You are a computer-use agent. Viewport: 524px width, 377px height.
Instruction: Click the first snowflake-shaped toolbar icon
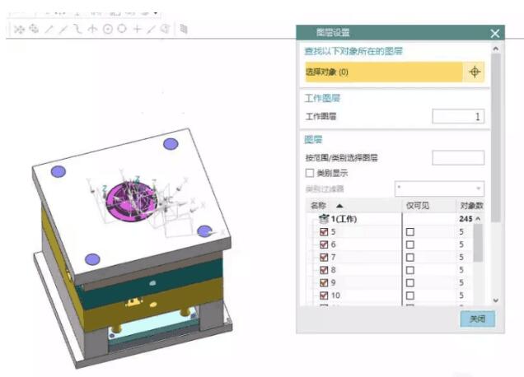tap(19, 29)
